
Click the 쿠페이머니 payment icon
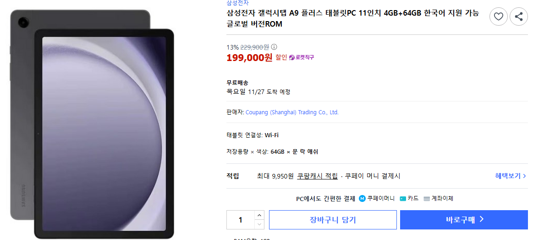pyautogui.click(x=363, y=198)
